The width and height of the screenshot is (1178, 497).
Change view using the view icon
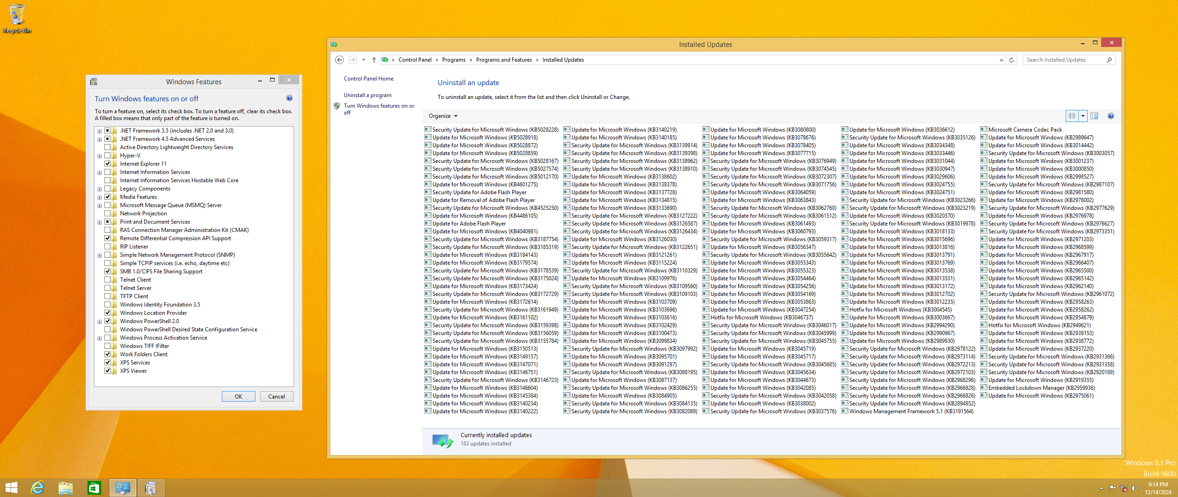(x=1072, y=116)
